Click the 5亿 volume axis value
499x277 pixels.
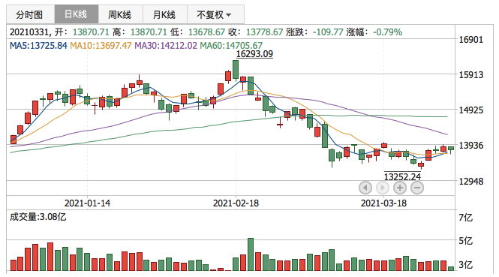(465, 241)
